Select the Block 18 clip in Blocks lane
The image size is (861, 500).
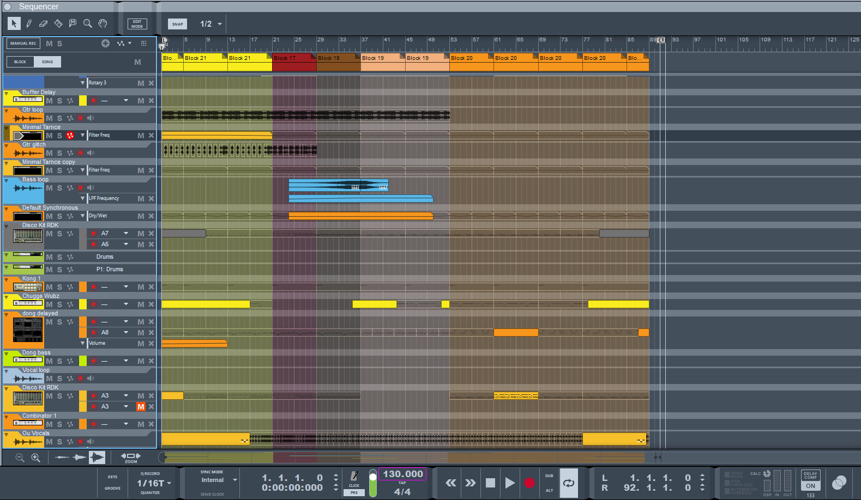(x=339, y=62)
